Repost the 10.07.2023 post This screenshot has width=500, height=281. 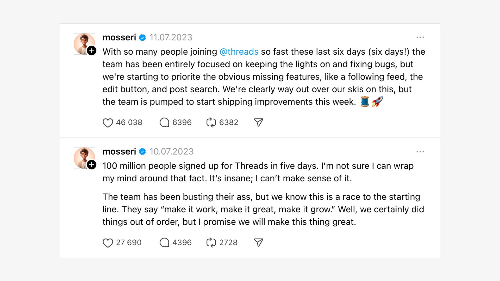point(211,243)
